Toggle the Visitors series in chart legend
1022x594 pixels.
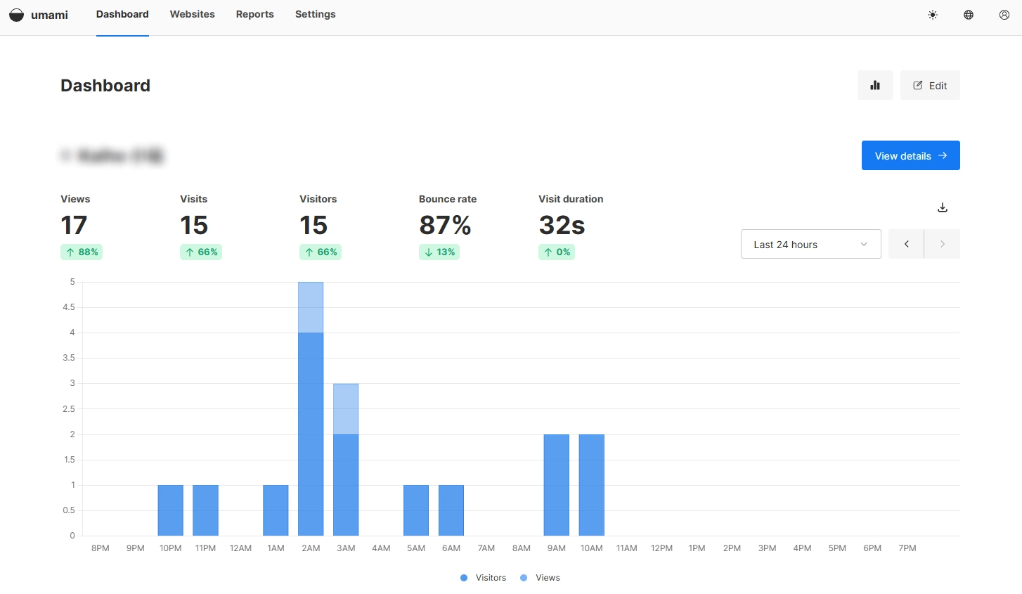click(x=490, y=578)
